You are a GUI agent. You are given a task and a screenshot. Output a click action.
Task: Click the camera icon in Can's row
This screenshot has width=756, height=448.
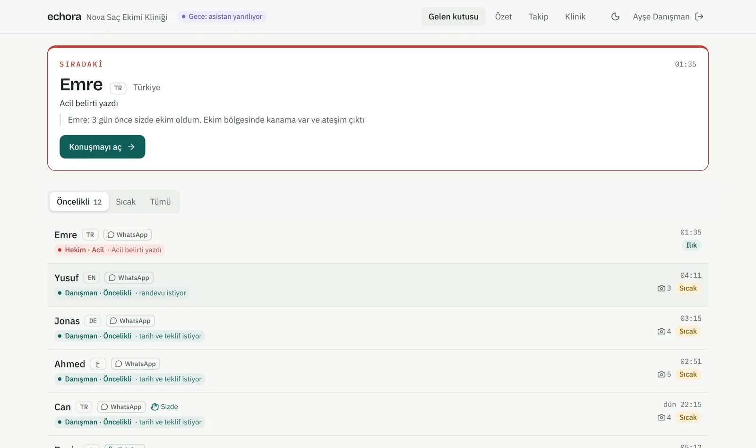pos(661,417)
